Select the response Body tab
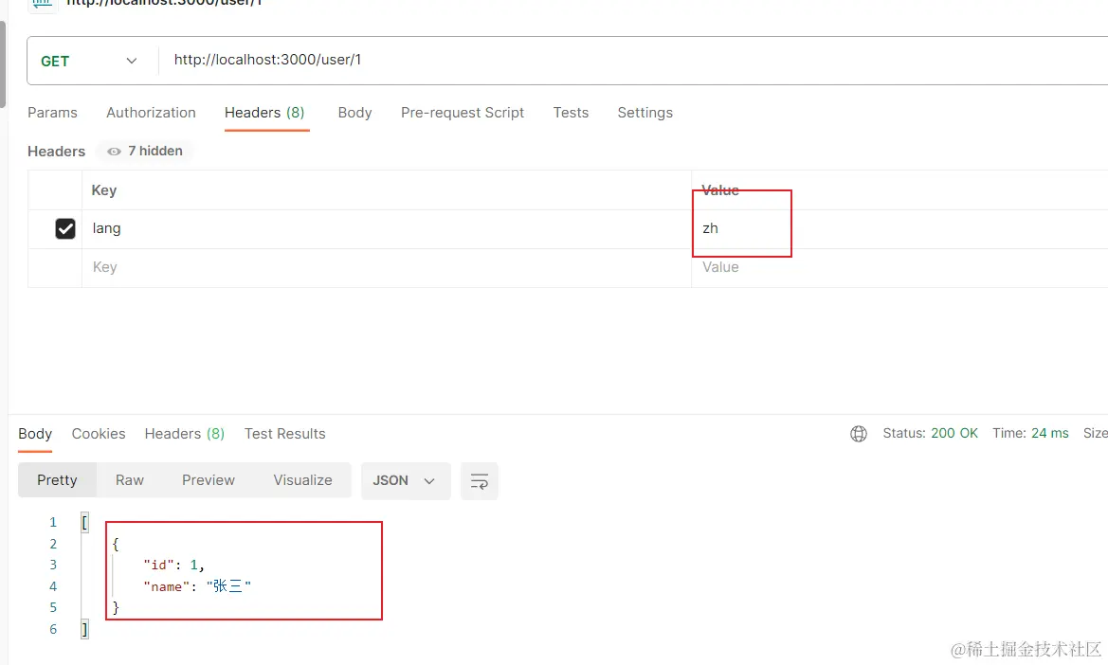 (35, 434)
